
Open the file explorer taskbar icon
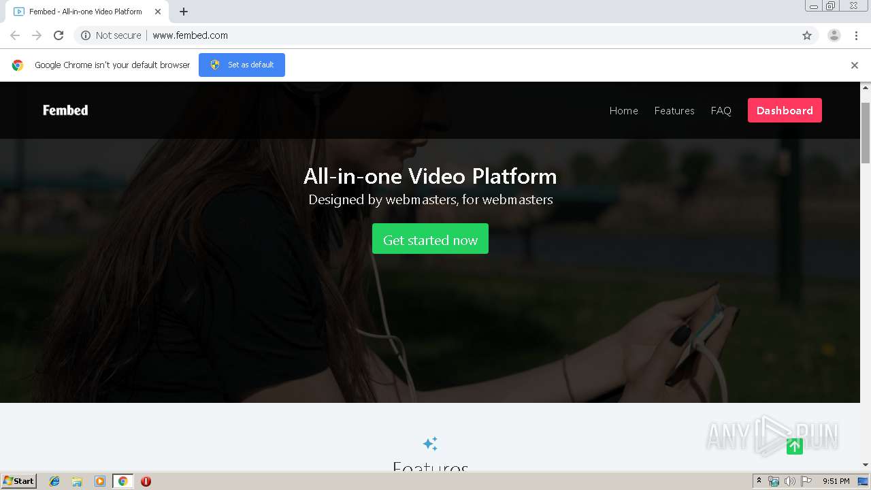tap(77, 481)
